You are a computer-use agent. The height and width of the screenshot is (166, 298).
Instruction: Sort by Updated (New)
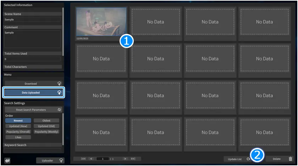tap(18, 126)
